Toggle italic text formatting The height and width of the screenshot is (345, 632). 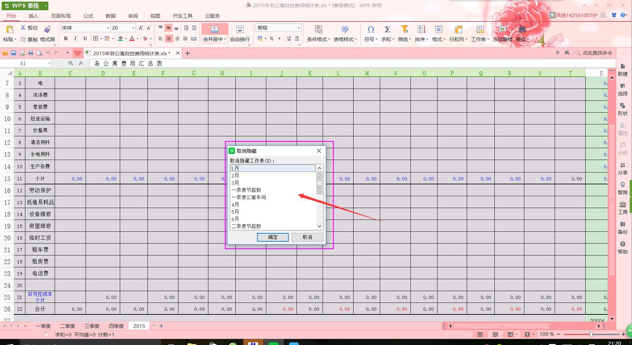tap(75, 38)
